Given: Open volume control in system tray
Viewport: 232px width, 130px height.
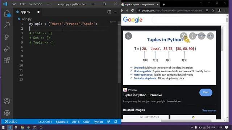Looking at the screenshot, I should [x=208, y=127].
